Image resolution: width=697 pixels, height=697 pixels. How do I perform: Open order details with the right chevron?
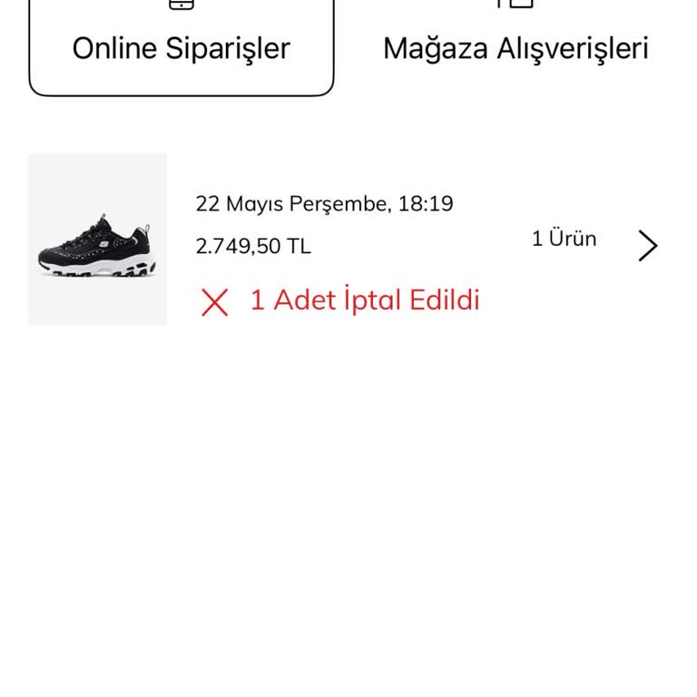point(647,246)
